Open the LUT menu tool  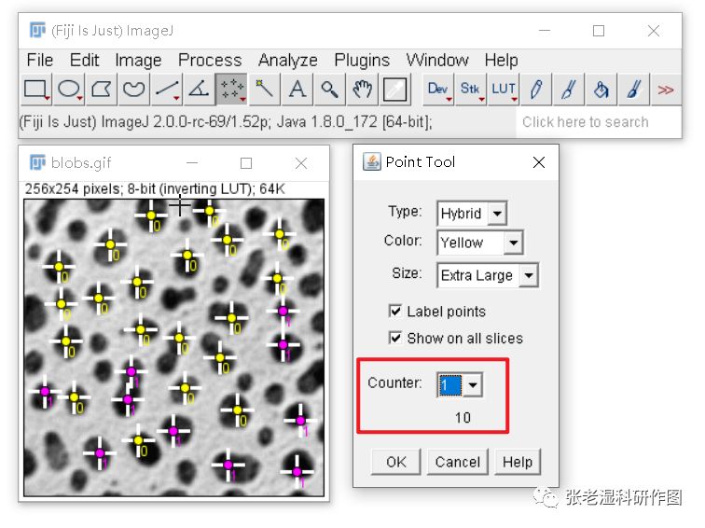point(504,90)
